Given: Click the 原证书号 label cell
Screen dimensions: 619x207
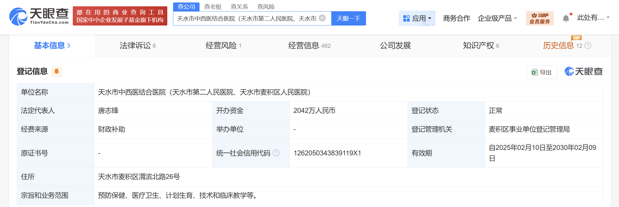Looking at the screenshot, I should [55, 153].
